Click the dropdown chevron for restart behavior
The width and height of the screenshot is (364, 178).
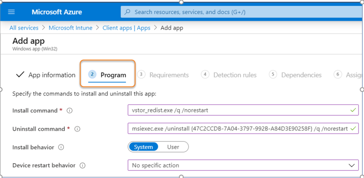click(351, 165)
